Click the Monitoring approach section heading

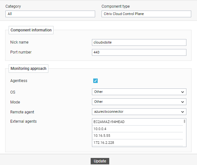pos(29,69)
